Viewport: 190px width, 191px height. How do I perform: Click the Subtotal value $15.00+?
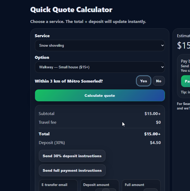click(x=152, y=114)
